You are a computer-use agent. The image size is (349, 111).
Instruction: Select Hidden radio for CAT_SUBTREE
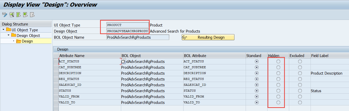pos(278,67)
